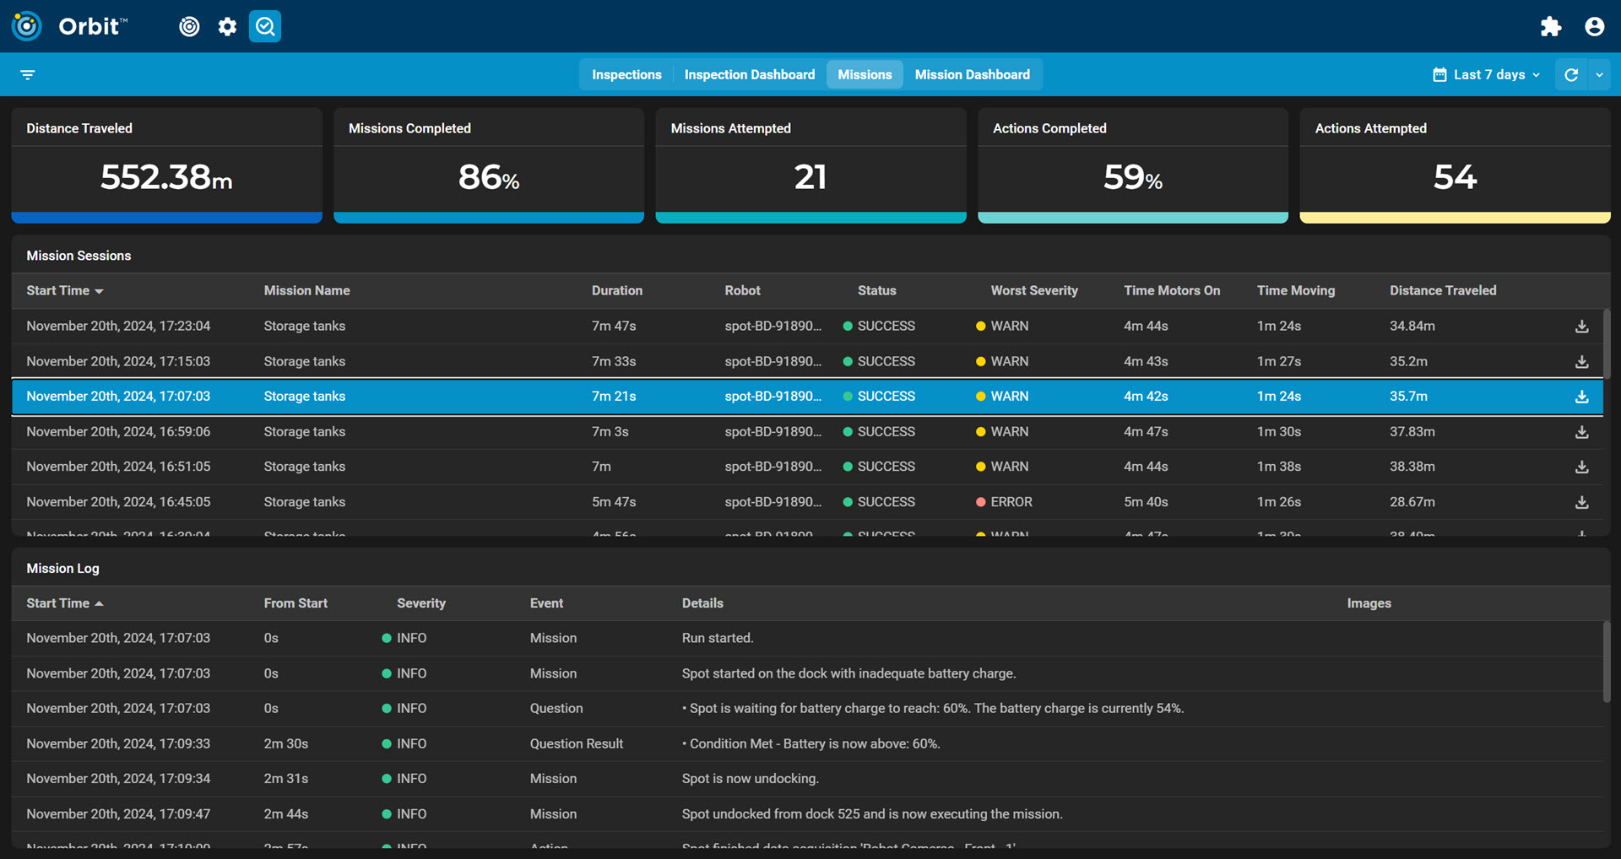The image size is (1621, 859).
Task: Click the 86% Missions Completed card
Action: pyautogui.click(x=489, y=165)
